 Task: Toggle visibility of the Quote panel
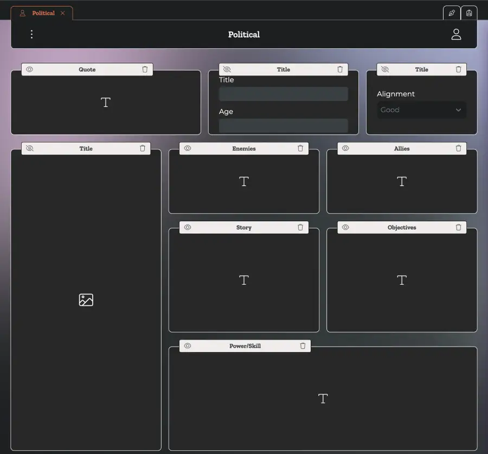30,69
